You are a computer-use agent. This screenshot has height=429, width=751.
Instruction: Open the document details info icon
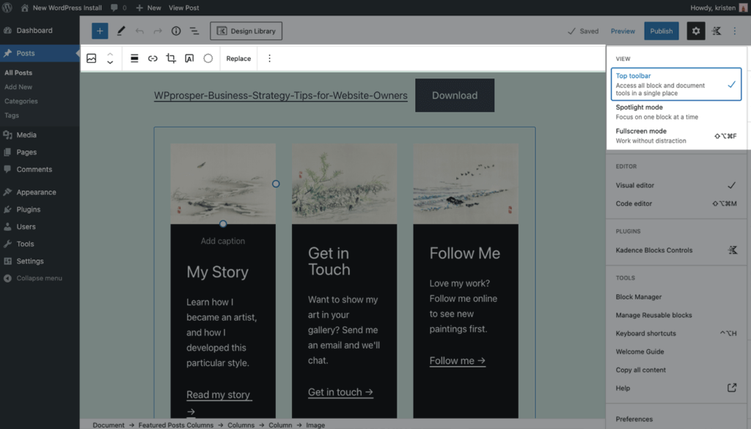click(x=176, y=31)
